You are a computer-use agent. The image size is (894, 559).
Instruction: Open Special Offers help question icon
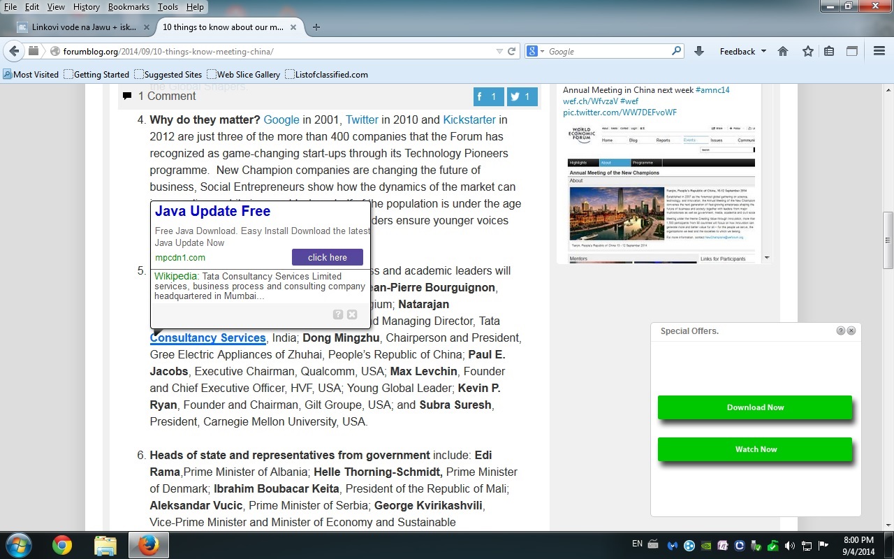(x=841, y=331)
